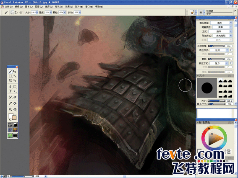
Task: Select the Shape Selection arrow tool
Action: pos(15,91)
